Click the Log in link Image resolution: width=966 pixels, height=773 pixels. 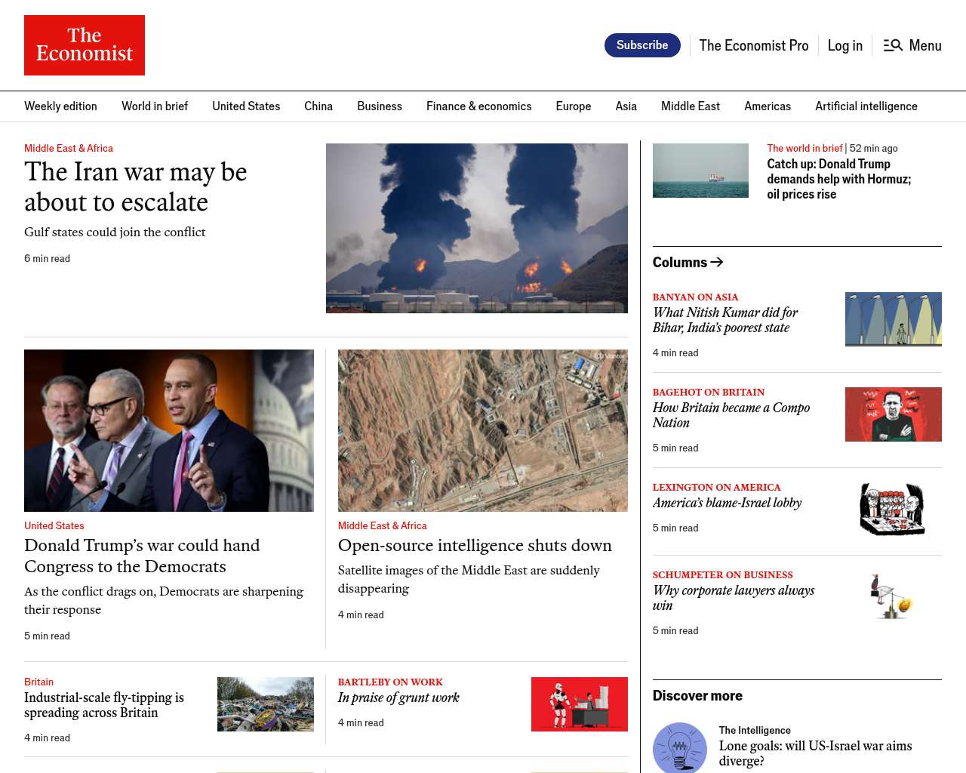pyautogui.click(x=844, y=45)
